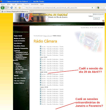Viewport: 106px width, 110px height.
Task: Open TV Câmara under Imprensa
Action: tap(19, 66)
